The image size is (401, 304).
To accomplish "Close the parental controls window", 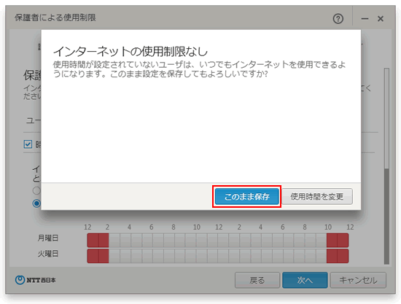I will pos(381,19).
